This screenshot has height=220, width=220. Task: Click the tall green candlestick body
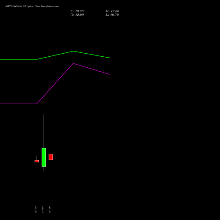pos(44,158)
